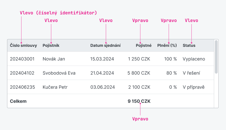Select the Kučera Petr cell
Screen dimensions: 226x130
[x=55, y=87]
